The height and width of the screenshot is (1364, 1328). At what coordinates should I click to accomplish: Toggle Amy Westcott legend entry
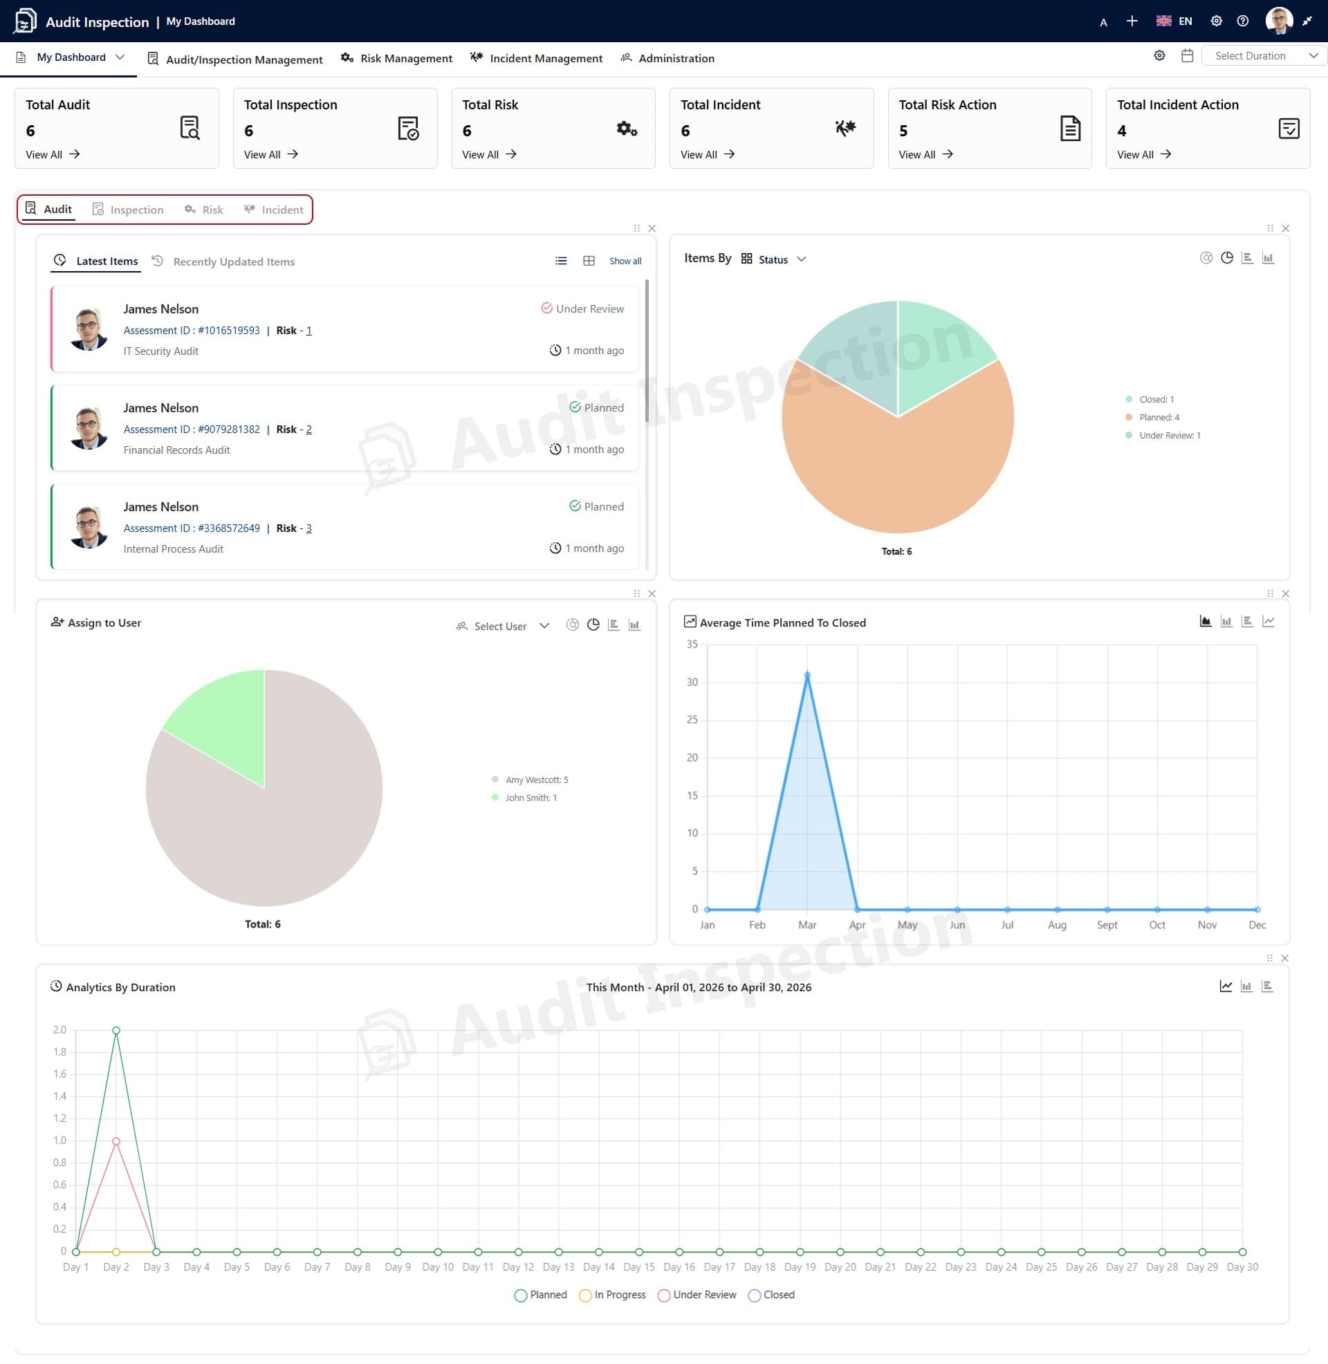coord(530,780)
